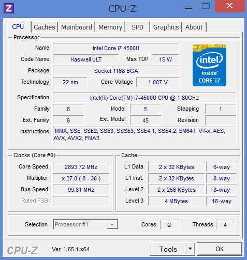Maximize the CPU-Z window
The image size is (247, 260).
tap(206, 6)
